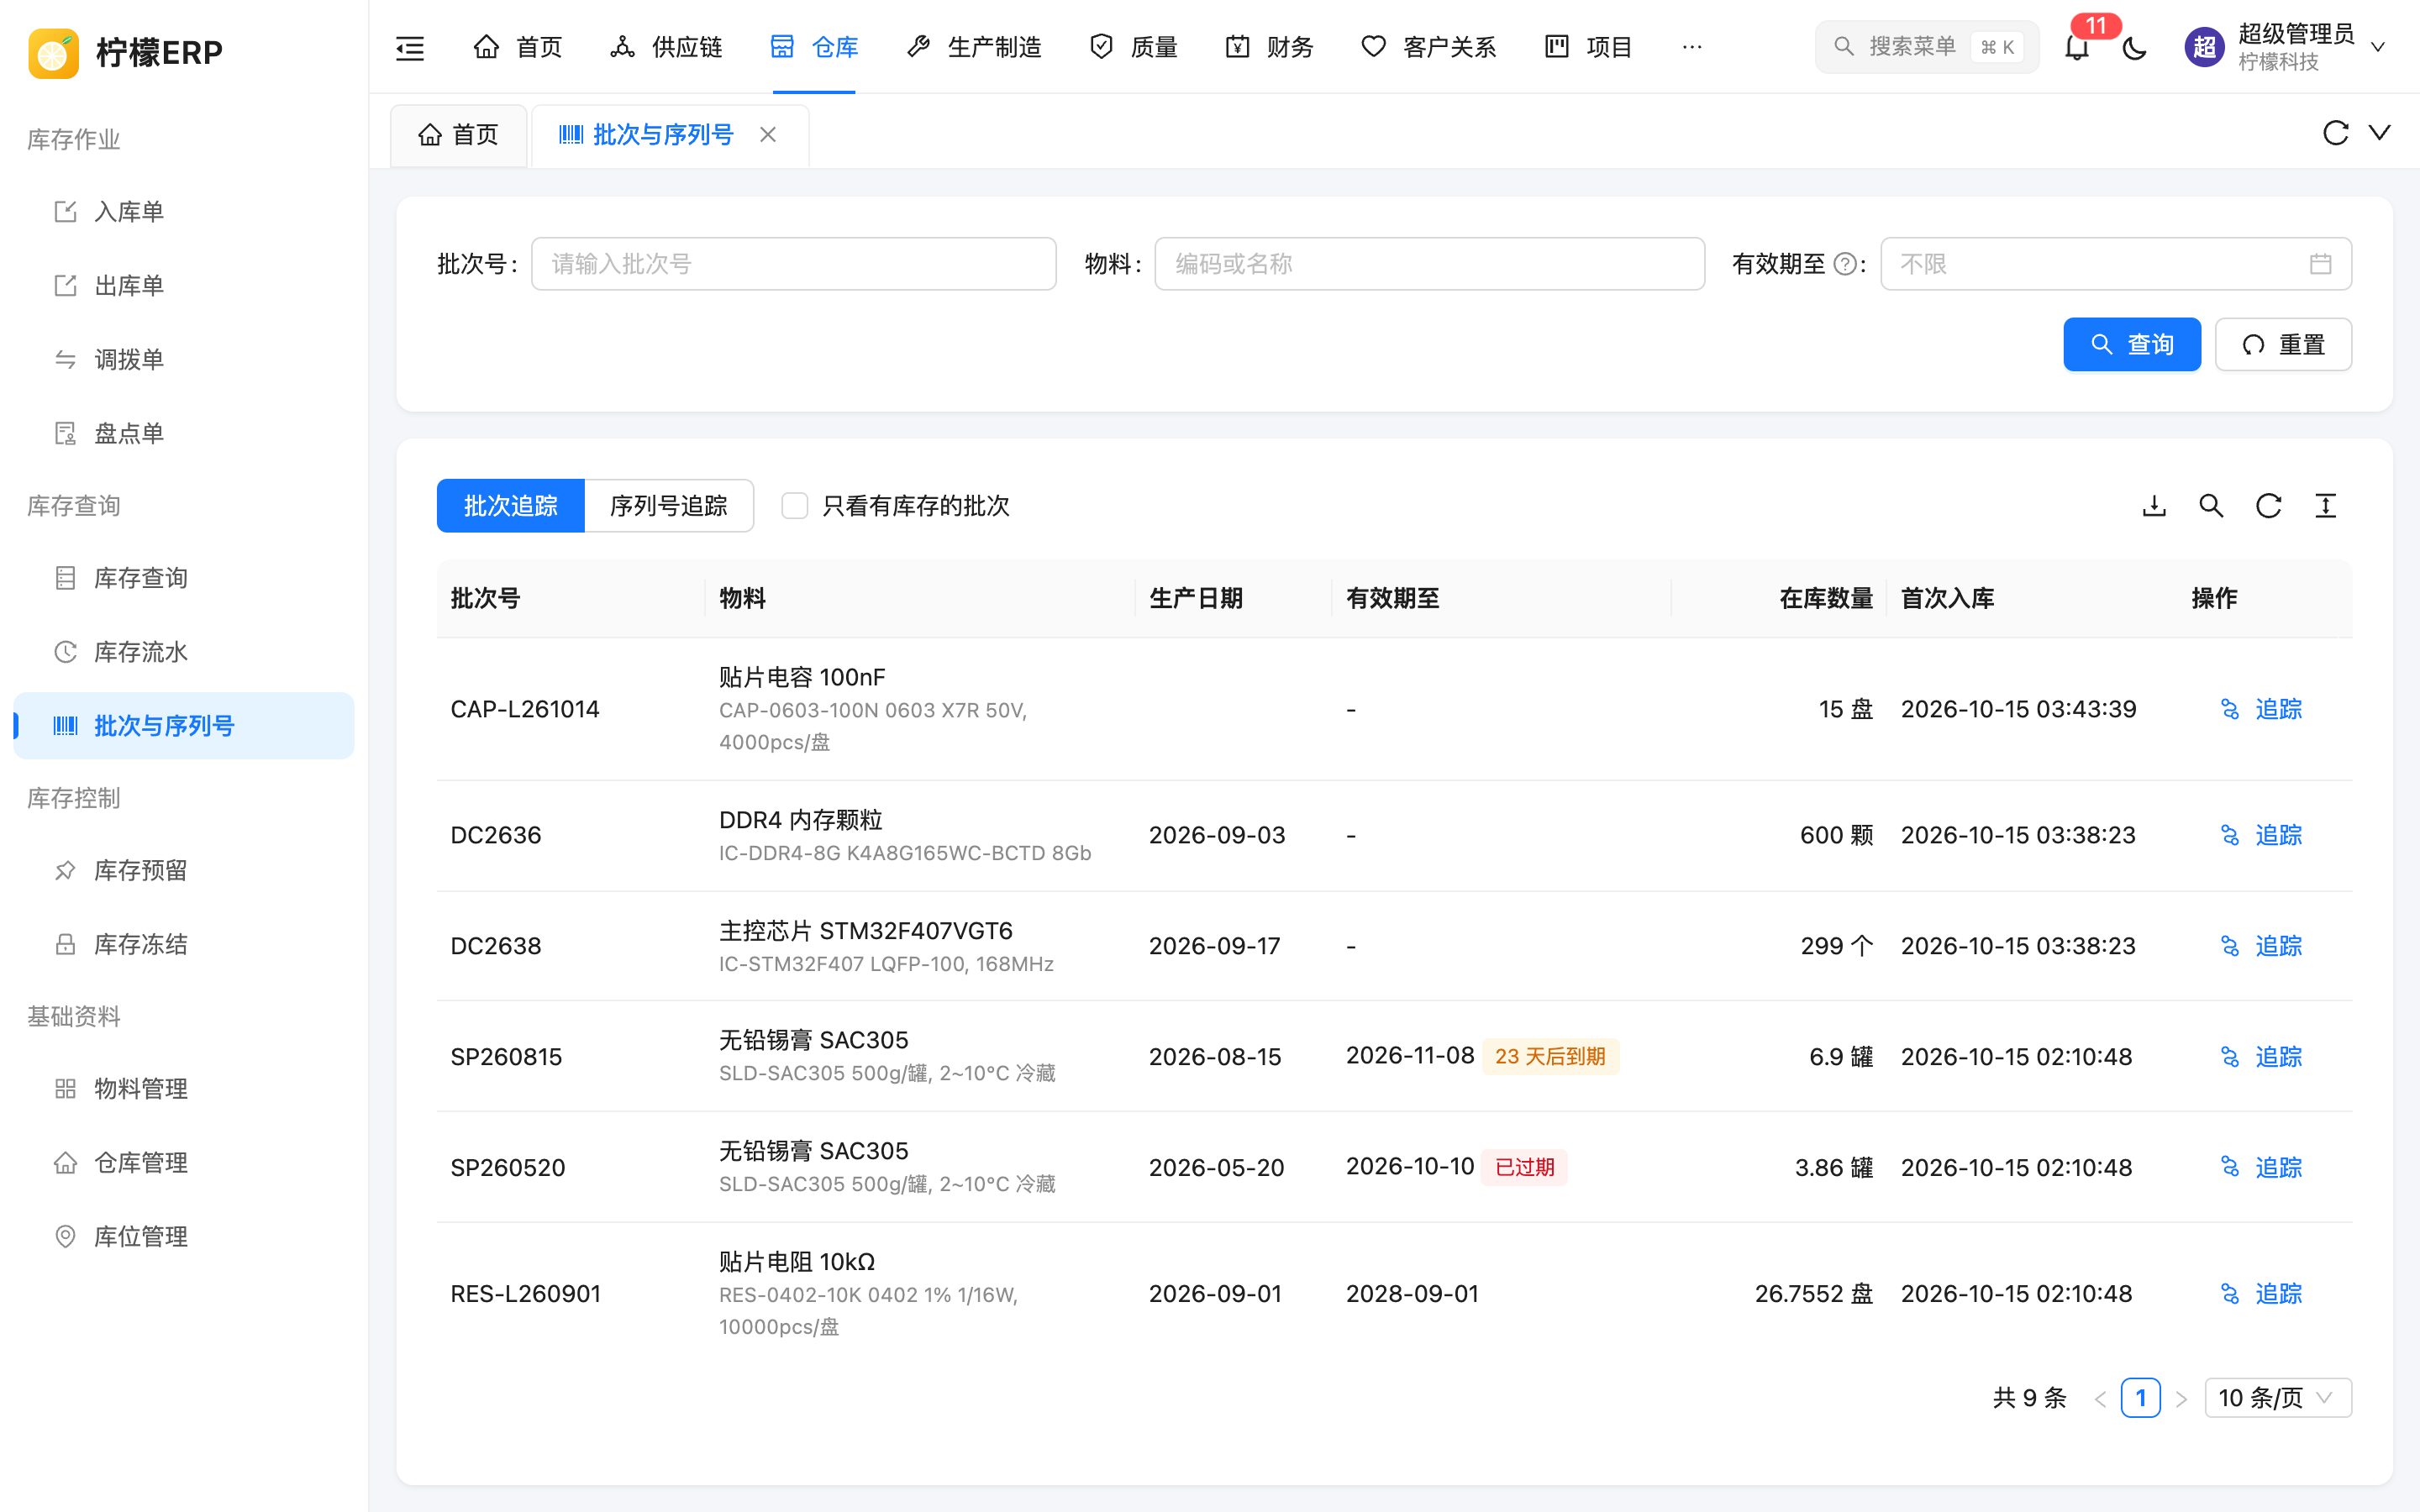Refresh the table with the circular arrow icon
Screen dimensions: 2420x1512
2268,506
